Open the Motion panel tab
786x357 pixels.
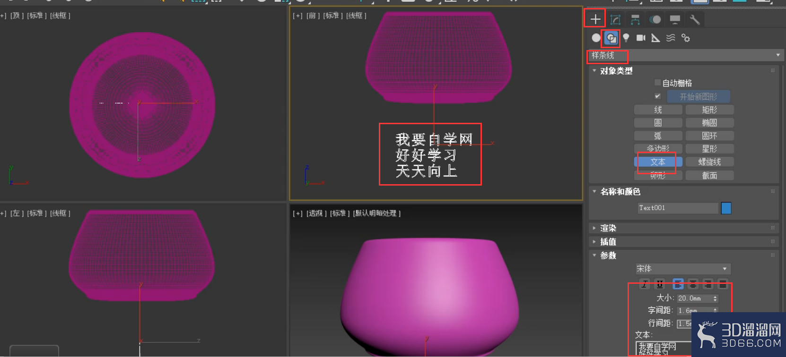(x=655, y=19)
